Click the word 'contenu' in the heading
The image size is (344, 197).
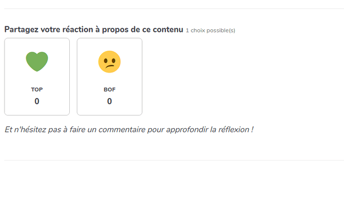pyautogui.click(x=168, y=29)
